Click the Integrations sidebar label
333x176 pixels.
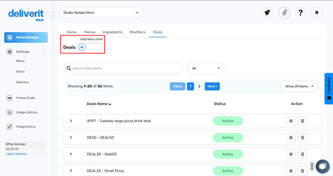click(x=26, y=127)
